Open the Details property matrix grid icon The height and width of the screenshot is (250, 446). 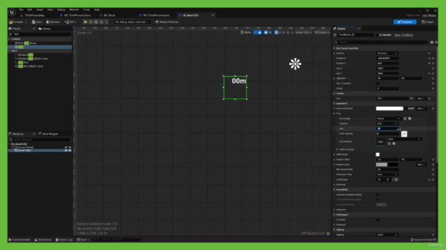[432, 42]
